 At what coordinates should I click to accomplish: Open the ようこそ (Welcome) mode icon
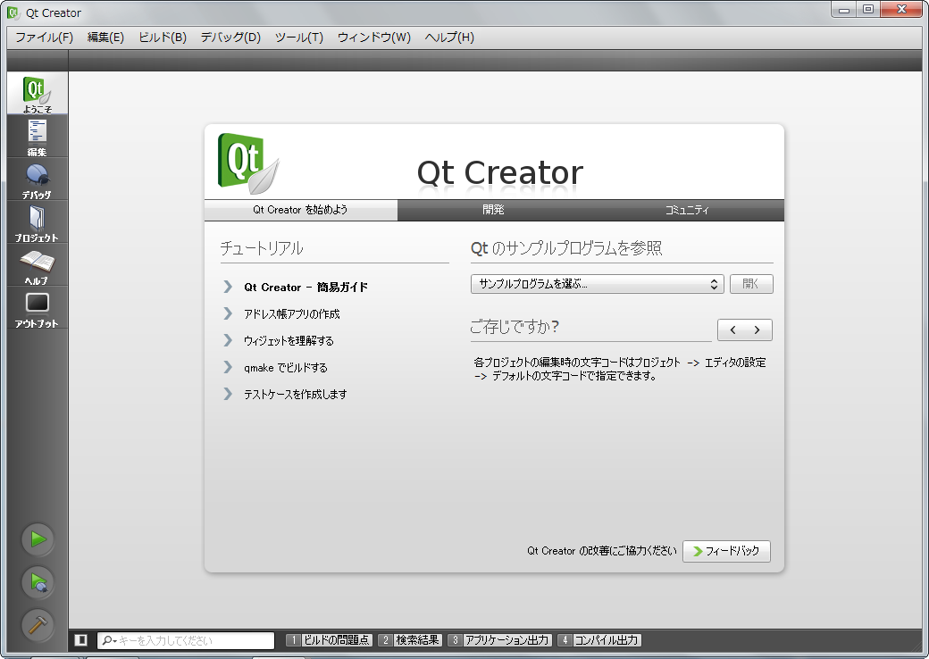[37, 94]
